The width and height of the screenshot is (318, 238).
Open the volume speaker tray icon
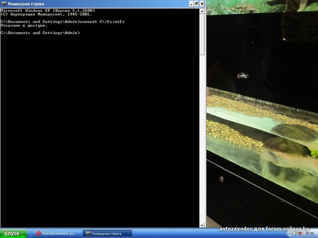click(x=295, y=234)
